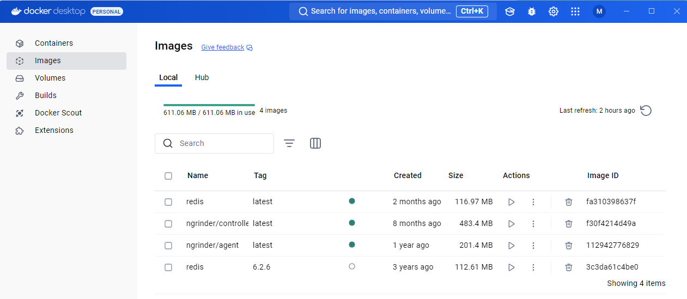The height and width of the screenshot is (299, 687).
Task: Click the Ctrl+K shortcut badge
Action: (472, 11)
